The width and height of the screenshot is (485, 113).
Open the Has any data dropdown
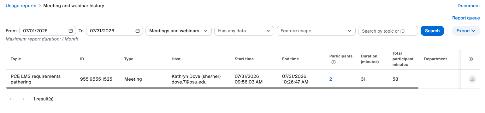[x=244, y=31]
